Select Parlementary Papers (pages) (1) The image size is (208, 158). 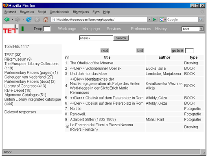pyautogui.click(x=31, y=72)
